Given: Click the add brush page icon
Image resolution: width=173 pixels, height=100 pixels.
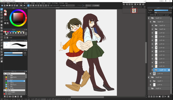Looking at the screenshot, I should coord(7,96).
